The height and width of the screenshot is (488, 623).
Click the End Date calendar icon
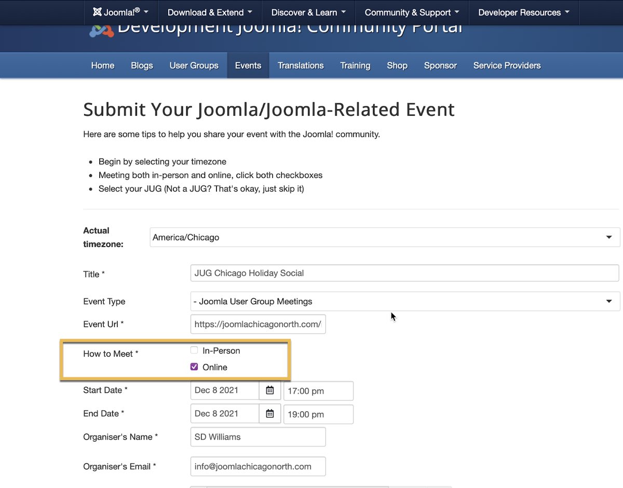tap(270, 414)
